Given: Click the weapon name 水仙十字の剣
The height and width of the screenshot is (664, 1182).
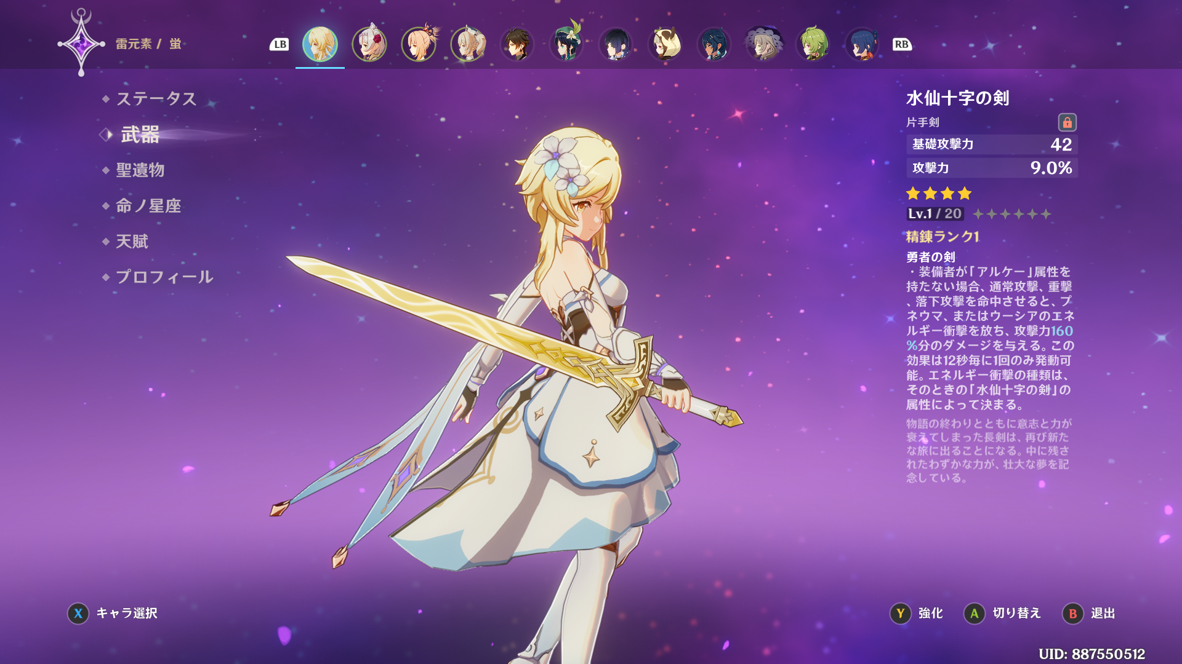Looking at the screenshot, I should point(957,98).
